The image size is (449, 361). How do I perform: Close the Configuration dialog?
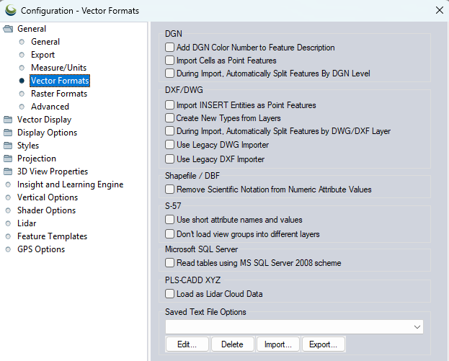(x=439, y=10)
